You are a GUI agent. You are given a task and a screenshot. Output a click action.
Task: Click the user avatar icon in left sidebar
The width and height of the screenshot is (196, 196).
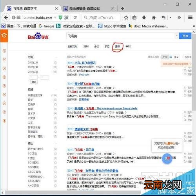pyautogui.click(x=4, y=121)
